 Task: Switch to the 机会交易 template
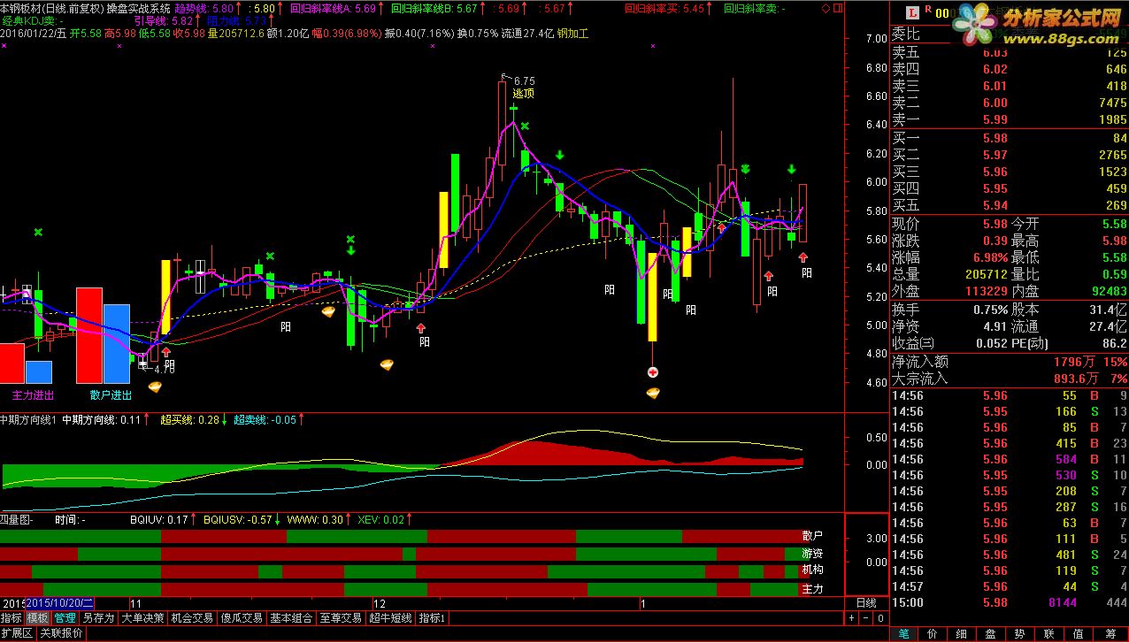coord(192,618)
